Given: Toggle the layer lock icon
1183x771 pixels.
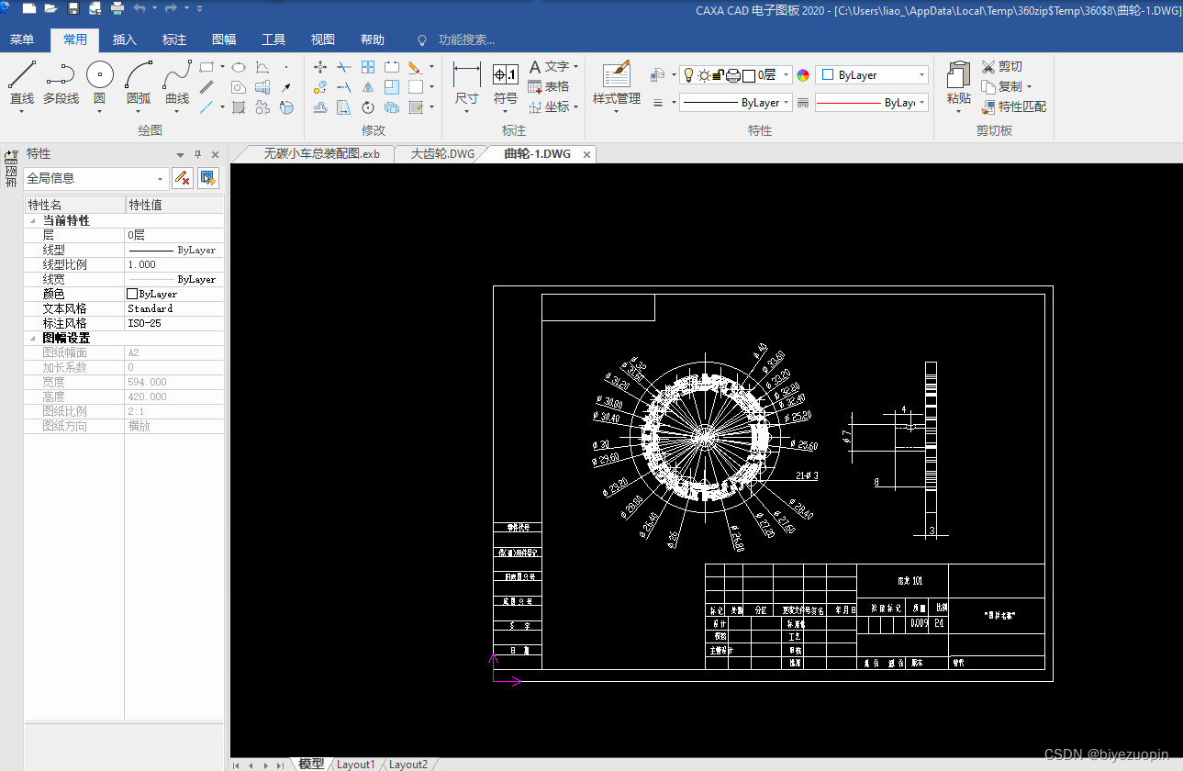Looking at the screenshot, I should [719, 75].
